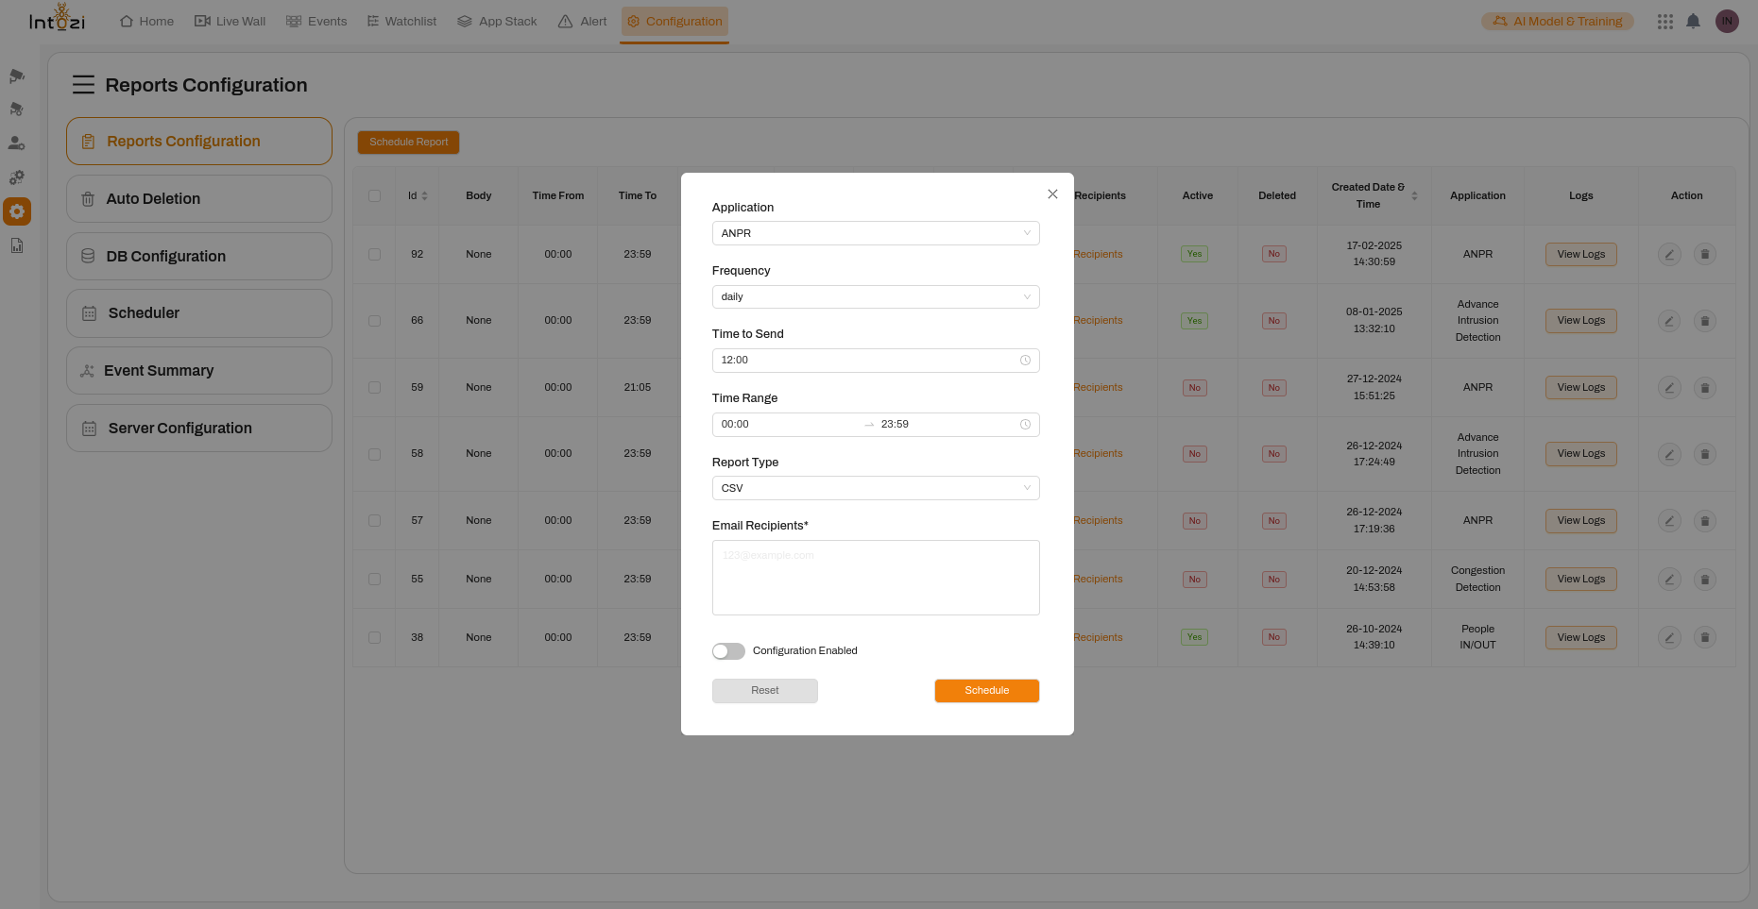Click the user management icon in left sidebar
1758x909 pixels.
coord(17,143)
